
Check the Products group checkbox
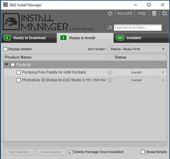[x=13, y=65]
